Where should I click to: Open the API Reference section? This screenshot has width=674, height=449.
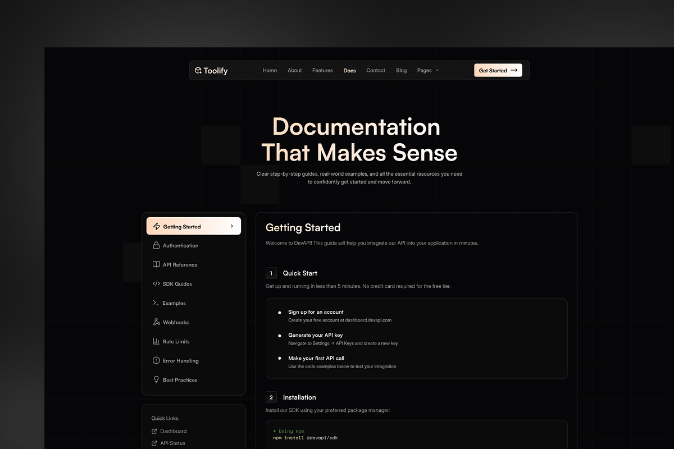[x=194, y=264]
